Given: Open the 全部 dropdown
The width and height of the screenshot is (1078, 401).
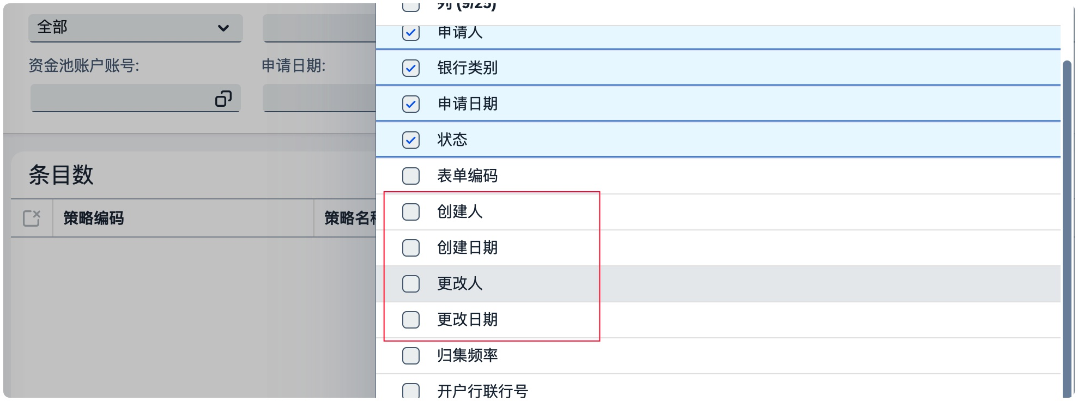Looking at the screenshot, I should tap(135, 27).
